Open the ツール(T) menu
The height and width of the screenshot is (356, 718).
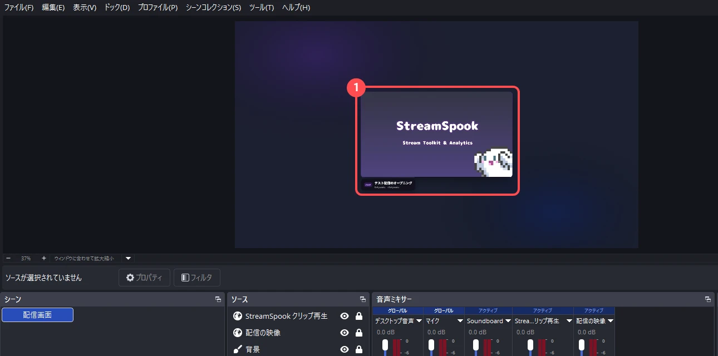click(x=262, y=8)
